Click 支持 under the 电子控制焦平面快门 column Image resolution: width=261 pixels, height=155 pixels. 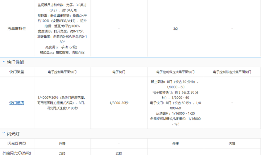tap(62, 153)
